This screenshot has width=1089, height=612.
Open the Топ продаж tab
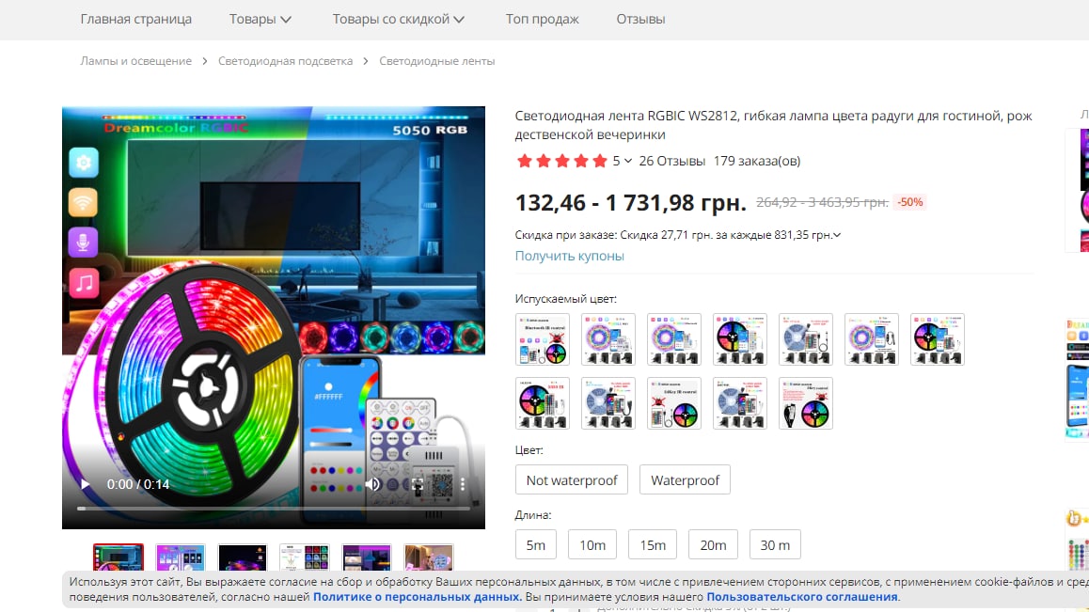[542, 20]
